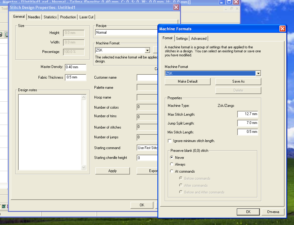Select the At commands option

172,171
